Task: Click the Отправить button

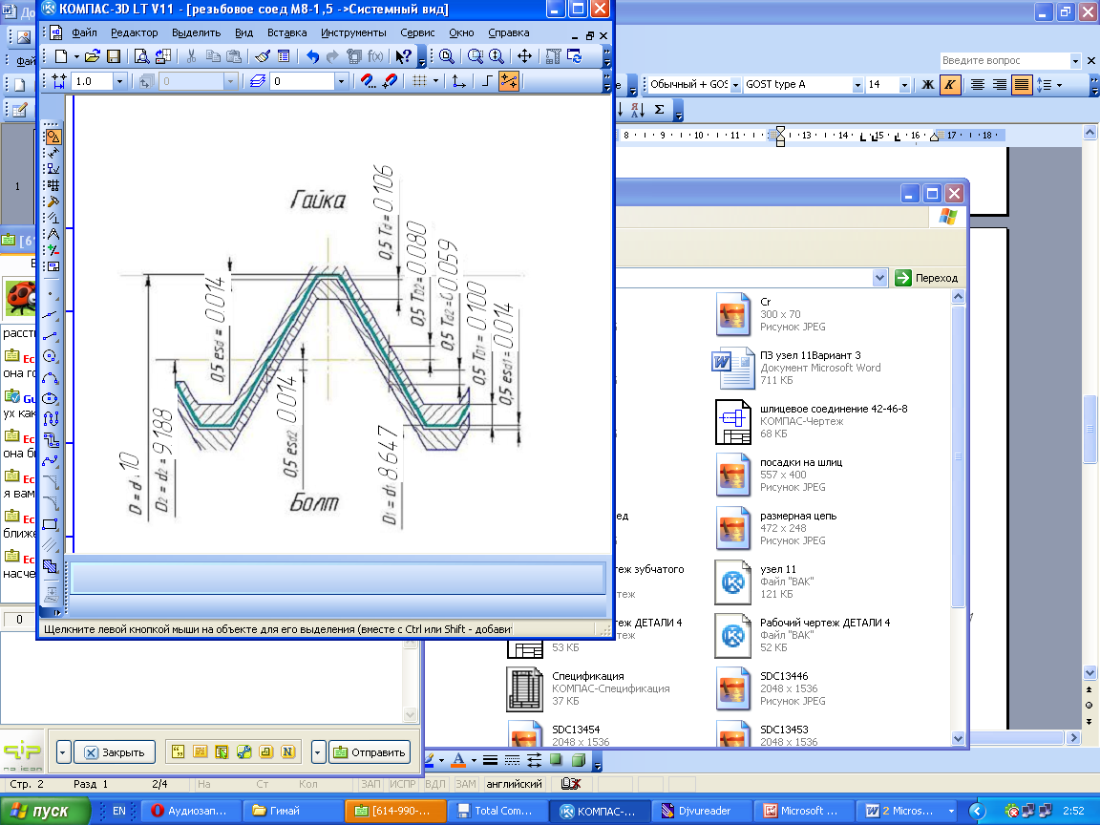Action: [370, 751]
